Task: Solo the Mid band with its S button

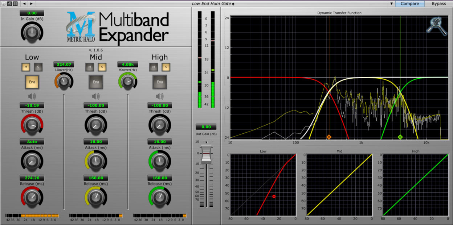Action: click(x=102, y=67)
